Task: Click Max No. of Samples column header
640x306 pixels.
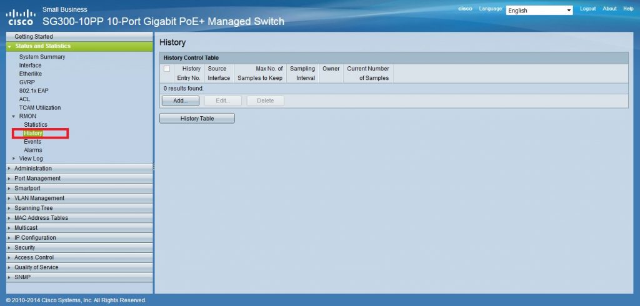Action: (x=260, y=74)
